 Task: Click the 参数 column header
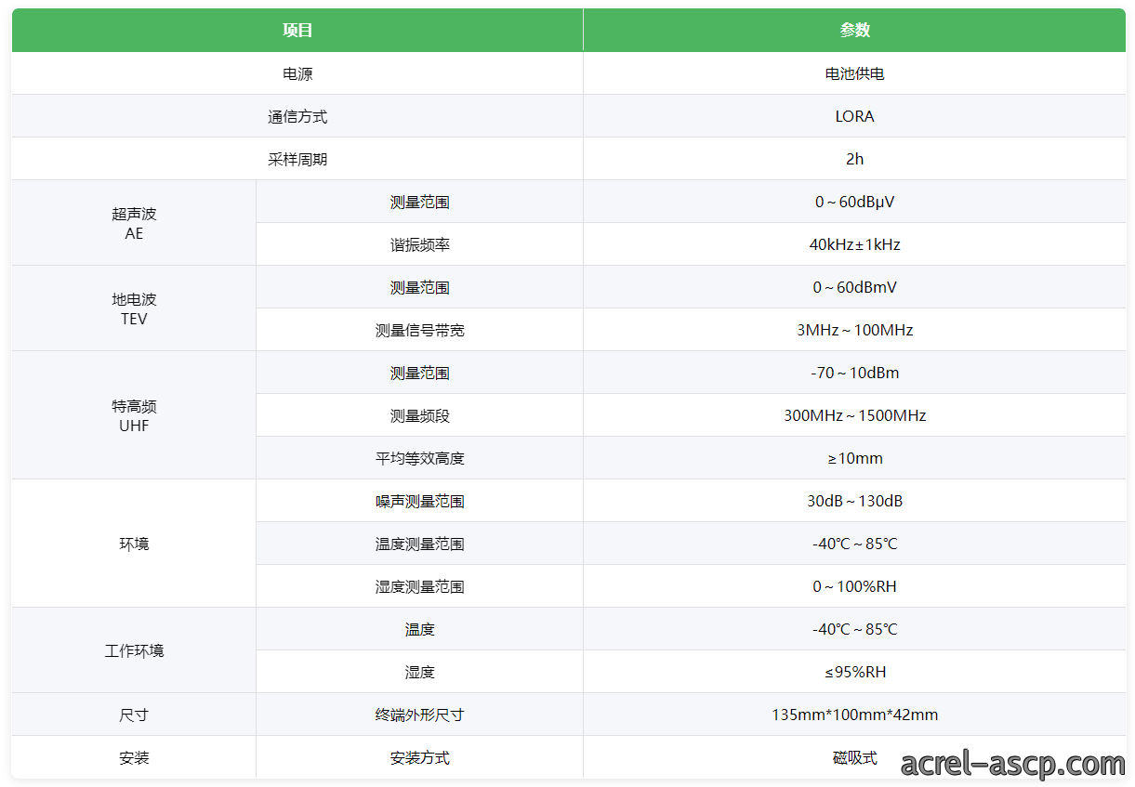(x=854, y=30)
